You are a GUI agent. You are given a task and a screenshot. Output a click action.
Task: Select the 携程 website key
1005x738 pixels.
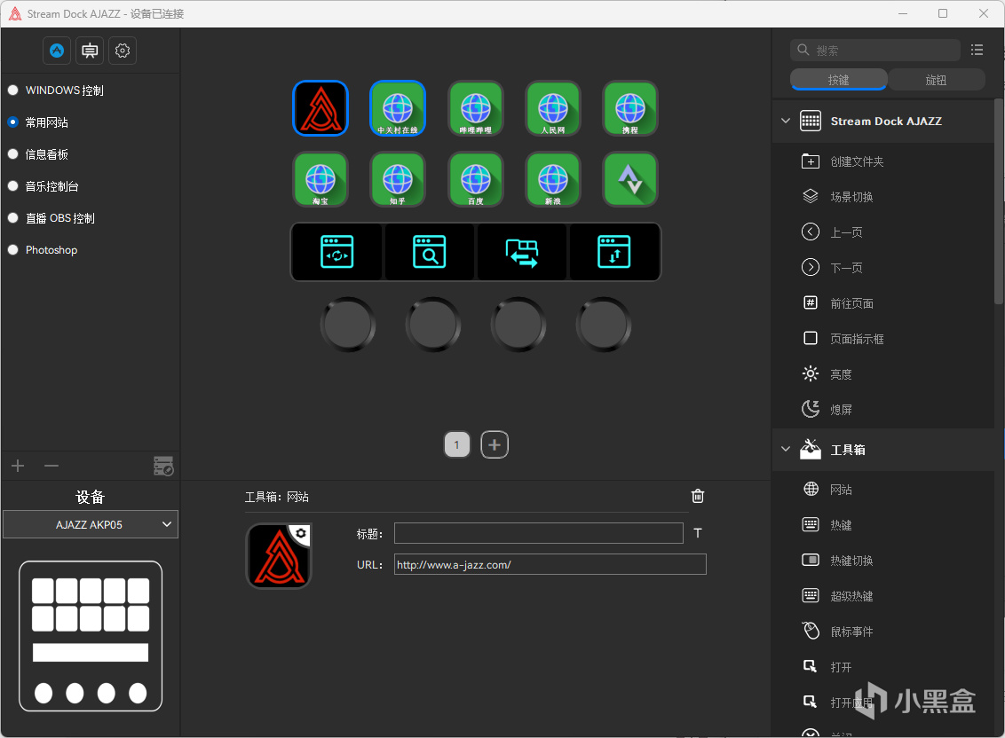630,108
